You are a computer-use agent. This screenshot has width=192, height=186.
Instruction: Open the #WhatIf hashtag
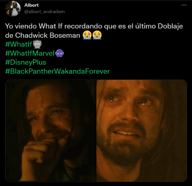(19, 44)
